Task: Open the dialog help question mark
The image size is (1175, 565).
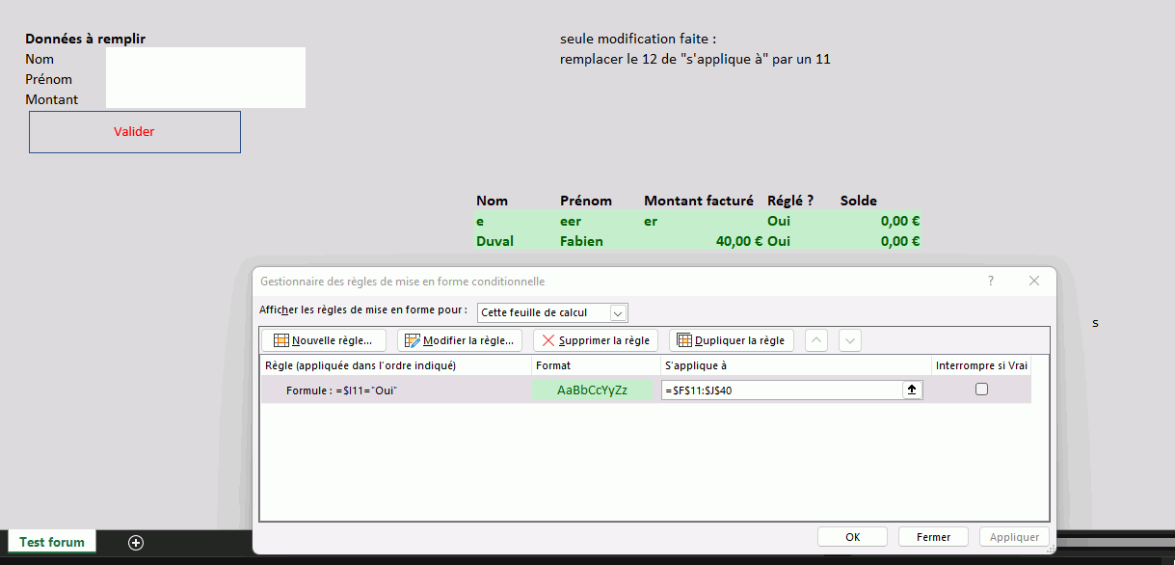Action: [x=990, y=281]
